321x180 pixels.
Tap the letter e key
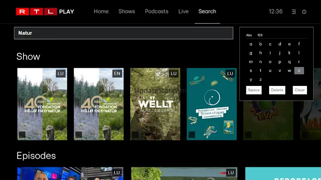[289, 44]
